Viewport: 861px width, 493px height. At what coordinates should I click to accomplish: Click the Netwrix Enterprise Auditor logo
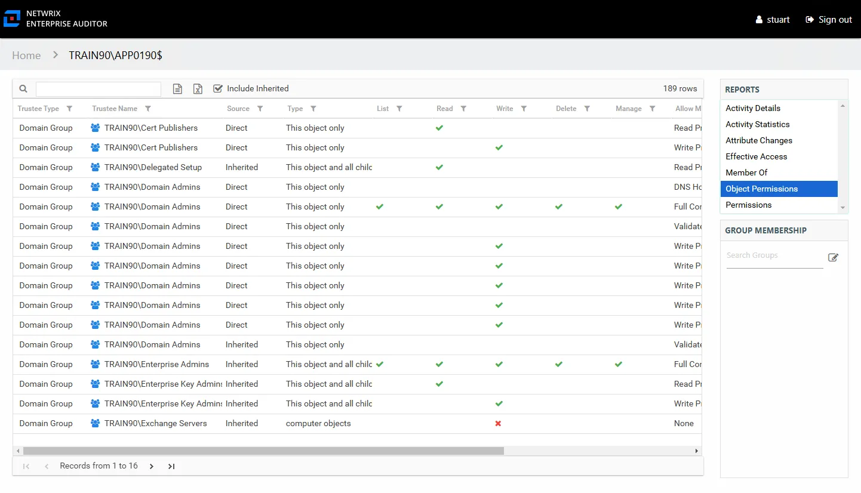(12, 19)
